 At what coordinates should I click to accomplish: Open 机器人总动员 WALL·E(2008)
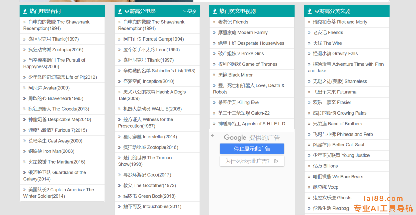(x=152, y=109)
